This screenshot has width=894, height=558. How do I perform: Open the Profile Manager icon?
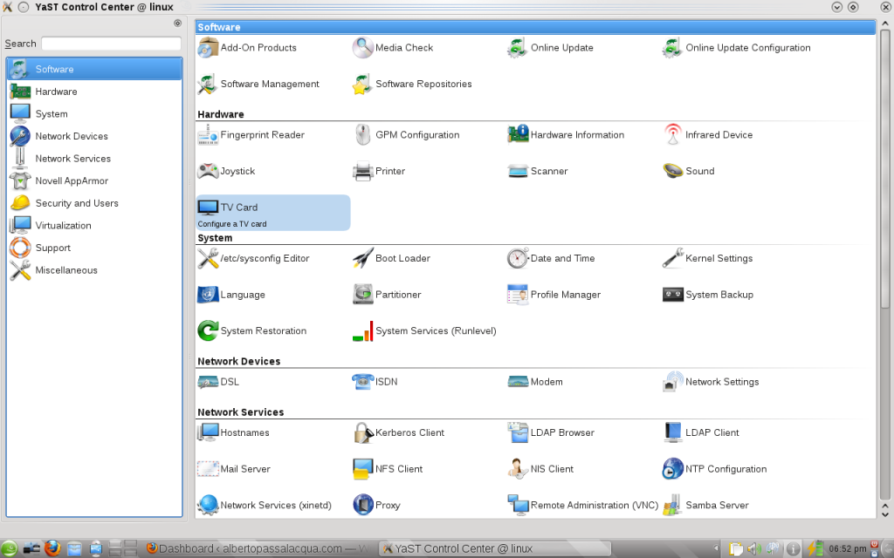pyautogui.click(x=518, y=295)
